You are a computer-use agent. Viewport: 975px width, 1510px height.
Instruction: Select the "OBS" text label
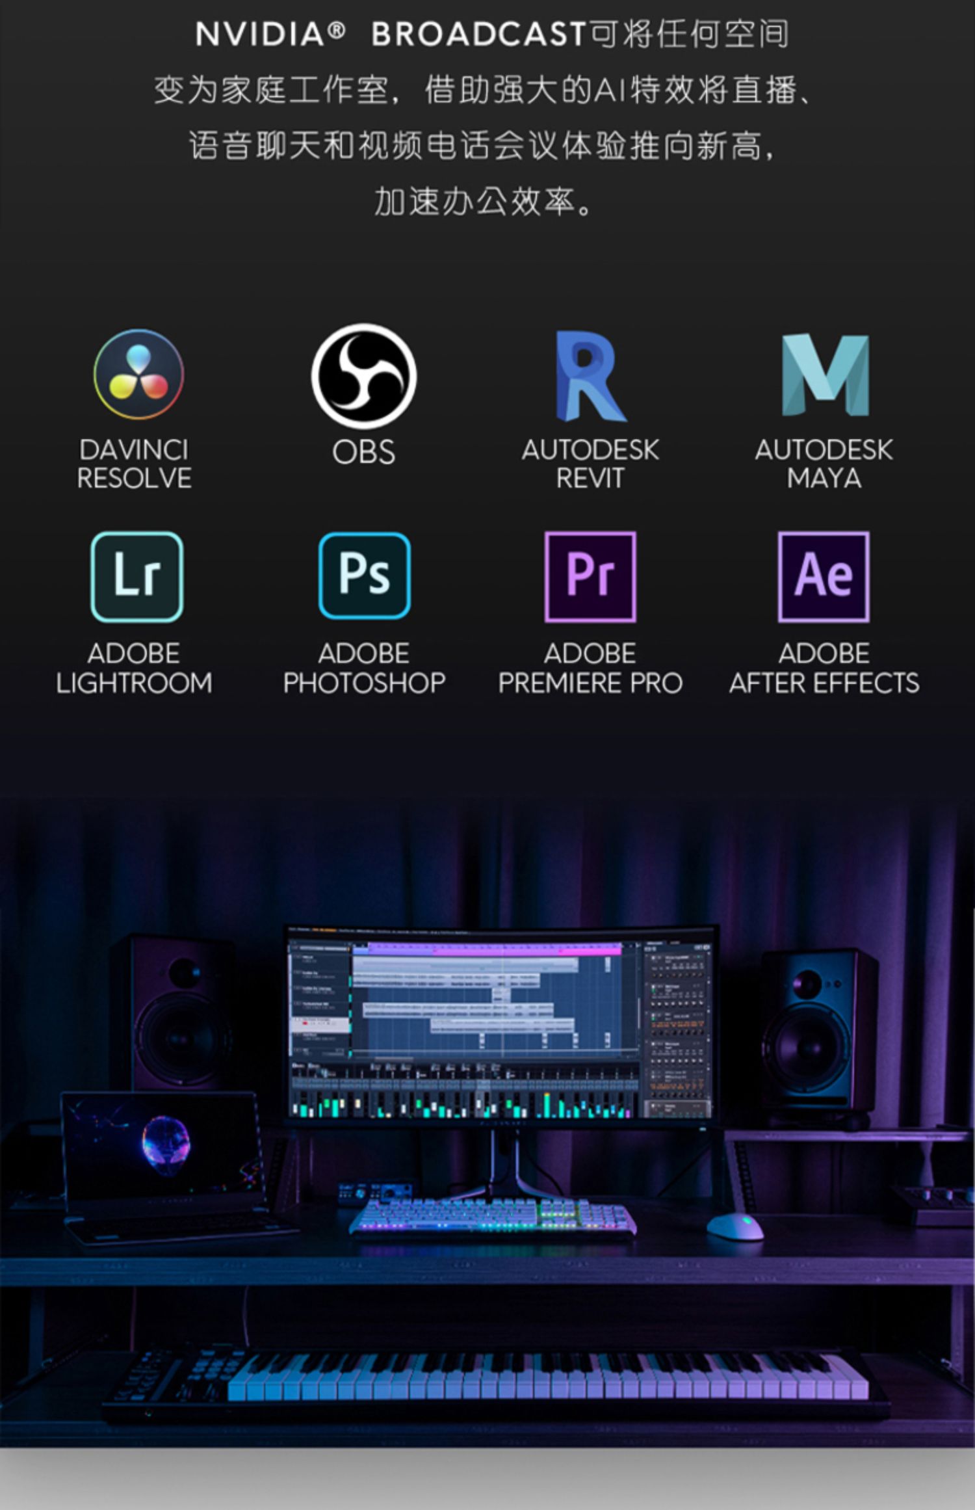click(x=364, y=452)
